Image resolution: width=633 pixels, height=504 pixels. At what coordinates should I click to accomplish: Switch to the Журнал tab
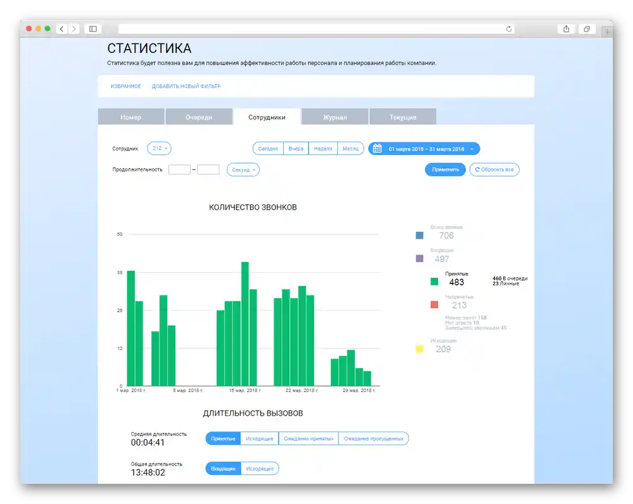tap(335, 117)
